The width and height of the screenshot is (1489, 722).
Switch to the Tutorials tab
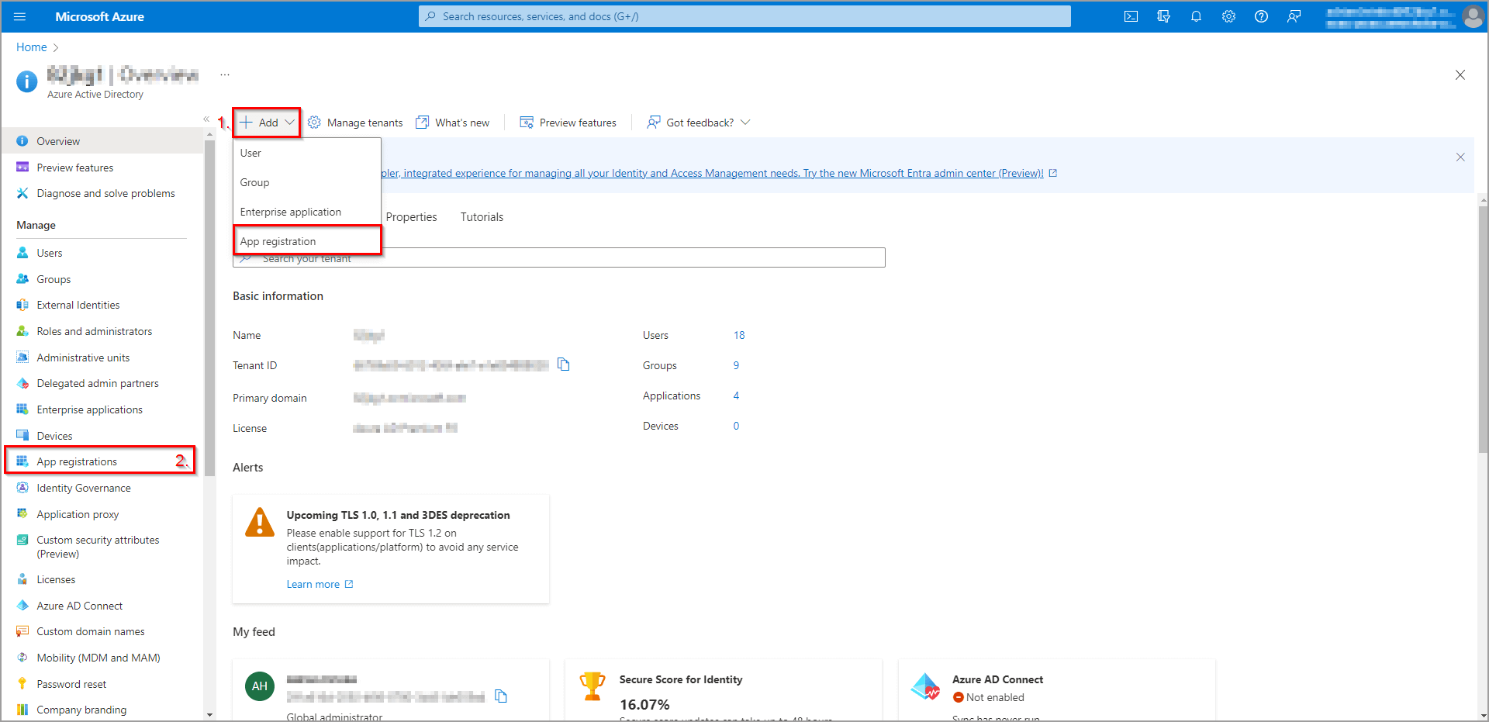pyautogui.click(x=482, y=217)
